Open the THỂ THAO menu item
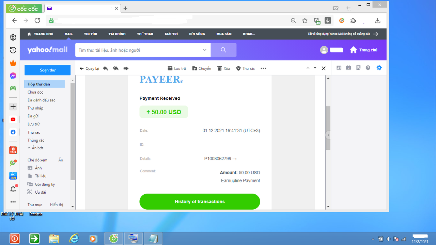Viewport: 436px width, 245px height. [145, 34]
